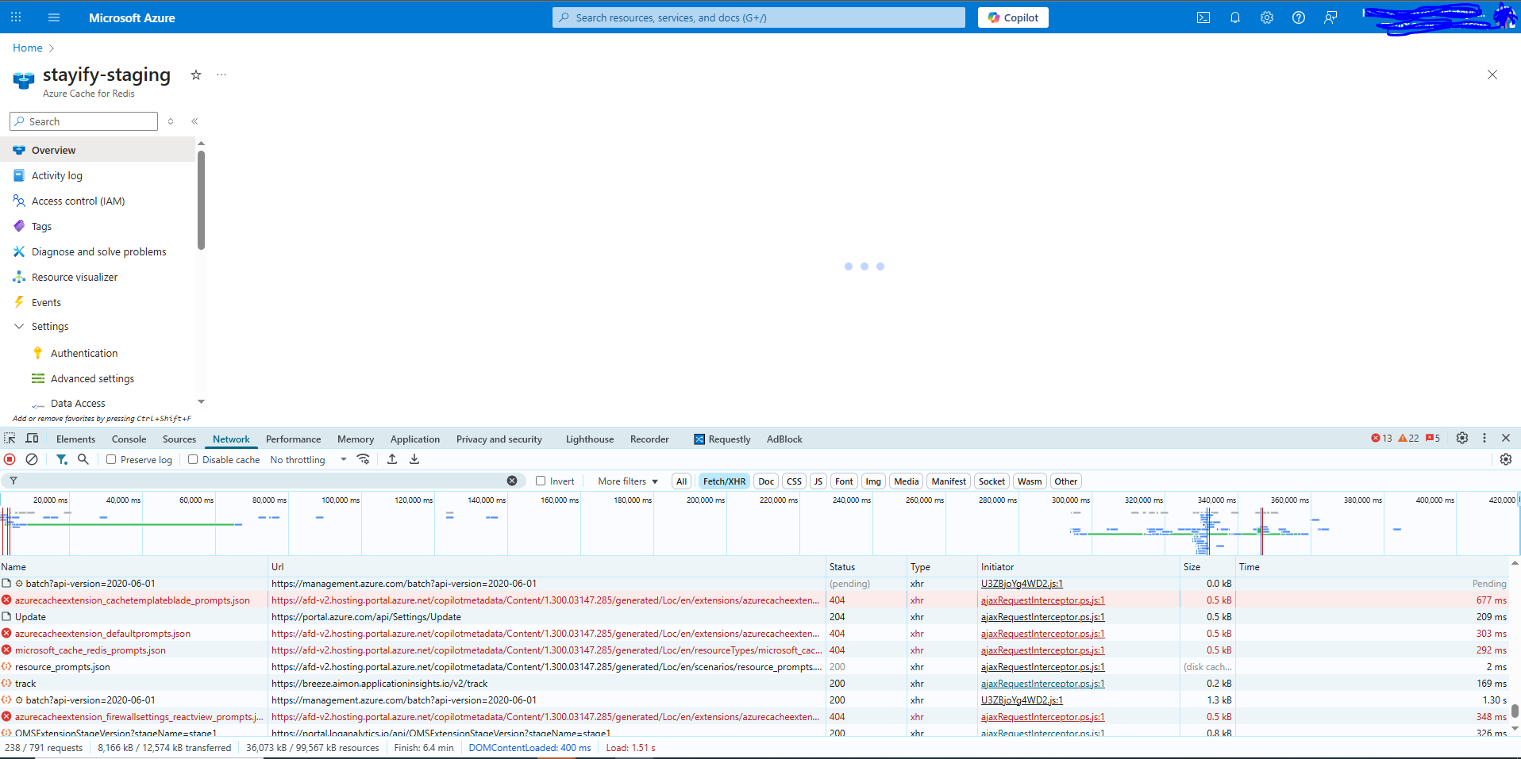Screen dimensions: 1521x759
Task: Open the 5 issues indicator
Action: click(x=1433, y=438)
